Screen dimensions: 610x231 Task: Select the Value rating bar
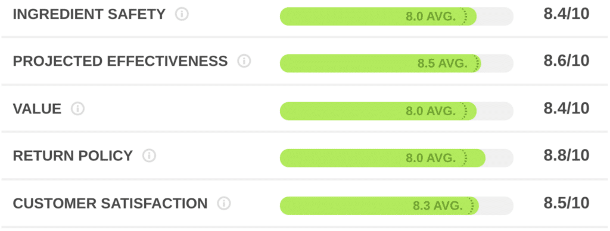click(x=396, y=111)
